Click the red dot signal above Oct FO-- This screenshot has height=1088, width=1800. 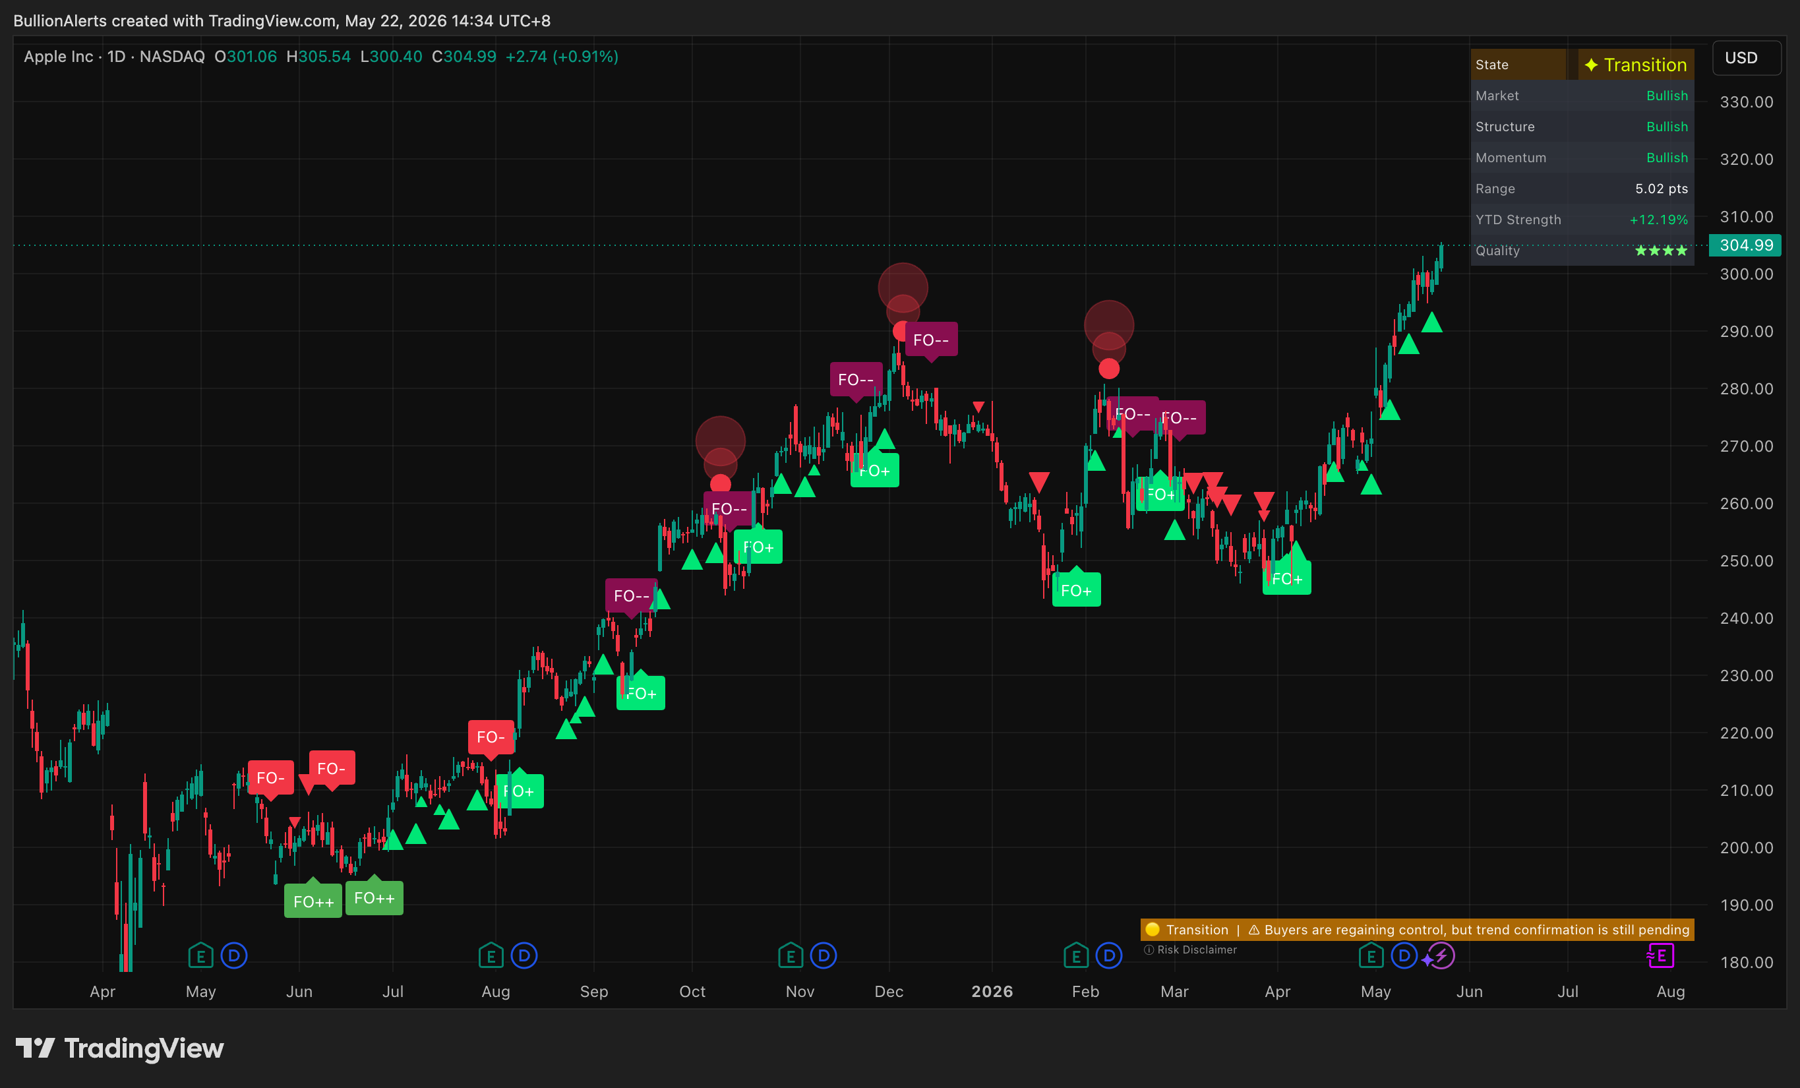(720, 484)
